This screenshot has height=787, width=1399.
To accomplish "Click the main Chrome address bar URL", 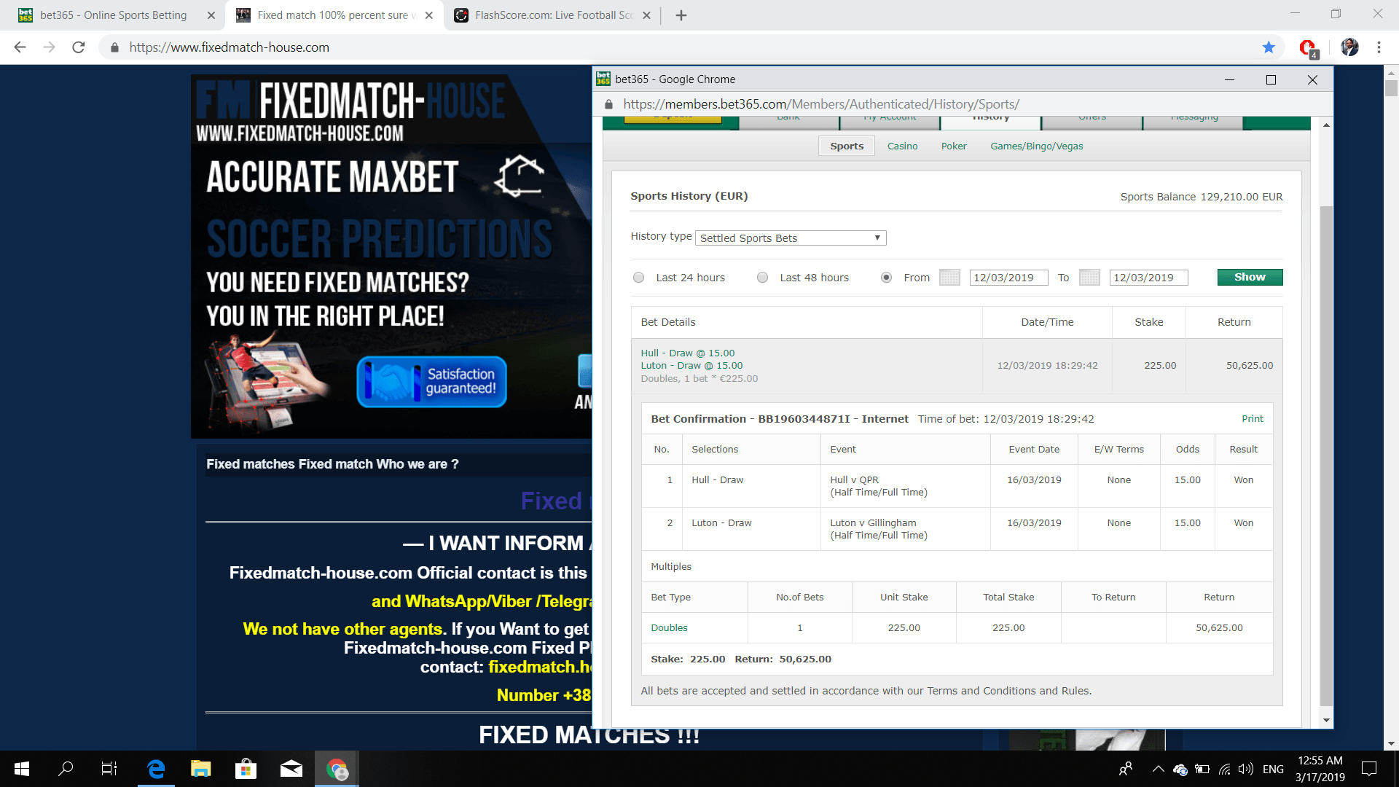I will 229,47.
